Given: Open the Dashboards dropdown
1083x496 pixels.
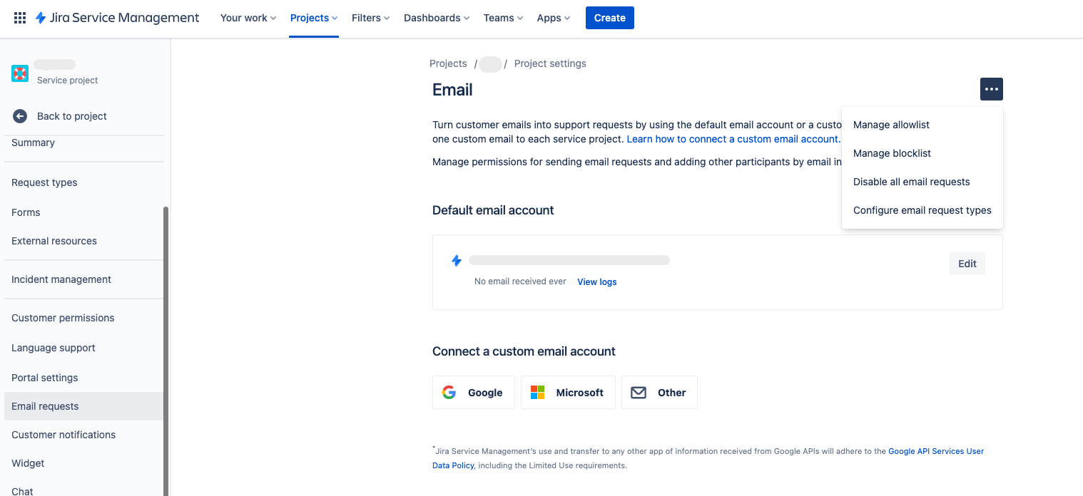Looking at the screenshot, I should (437, 18).
